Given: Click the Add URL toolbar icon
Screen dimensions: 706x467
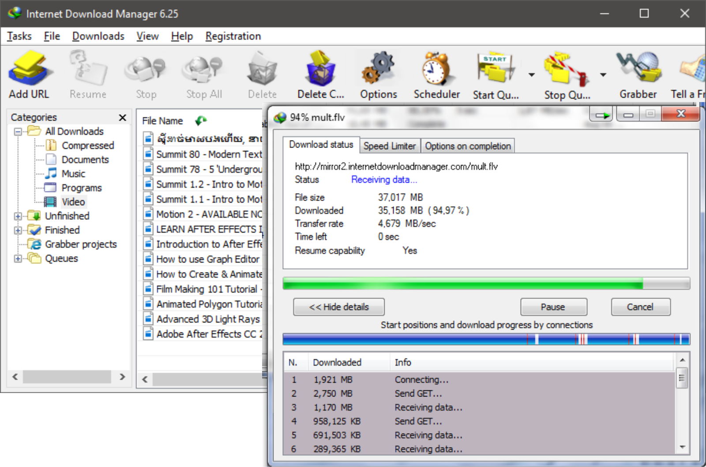Looking at the screenshot, I should pyautogui.click(x=30, y=68).
